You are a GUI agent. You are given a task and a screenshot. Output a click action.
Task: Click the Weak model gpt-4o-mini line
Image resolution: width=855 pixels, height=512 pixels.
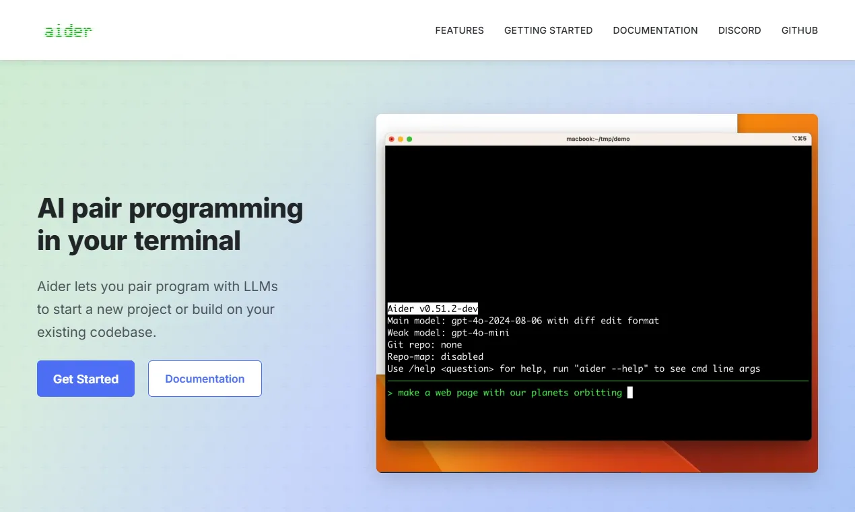[448, 333]
